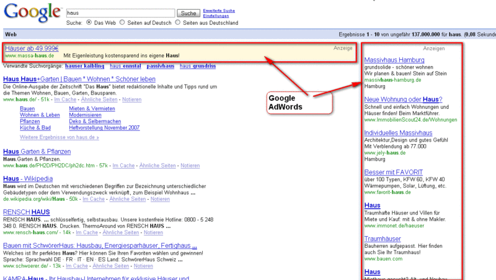Screen dimensions: 496x280
Task: Click related search 'passivhaus'
Action: pos(161,66)
